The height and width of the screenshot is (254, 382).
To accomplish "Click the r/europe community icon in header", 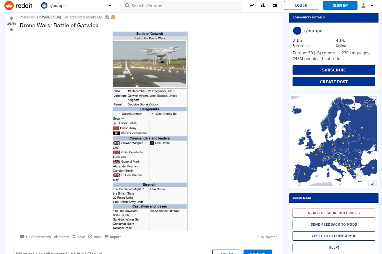I will click(x=44, y=5).
